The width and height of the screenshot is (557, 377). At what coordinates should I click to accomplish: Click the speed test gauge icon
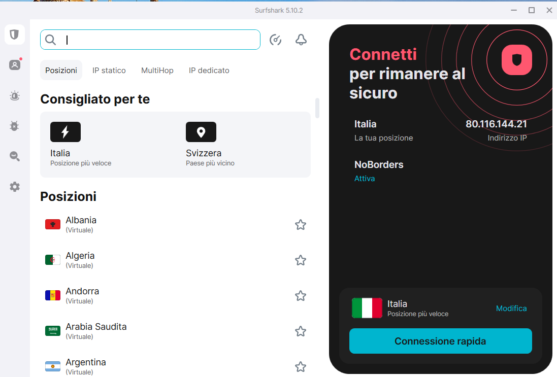(x=275, y=40)
